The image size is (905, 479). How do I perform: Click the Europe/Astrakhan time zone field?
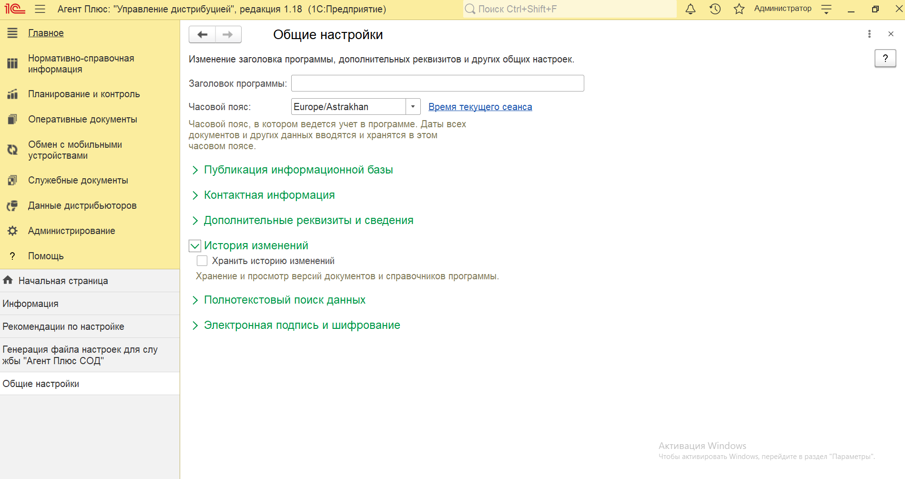coord(348,107)
